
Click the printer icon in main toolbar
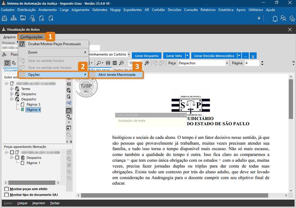point(5,18)
